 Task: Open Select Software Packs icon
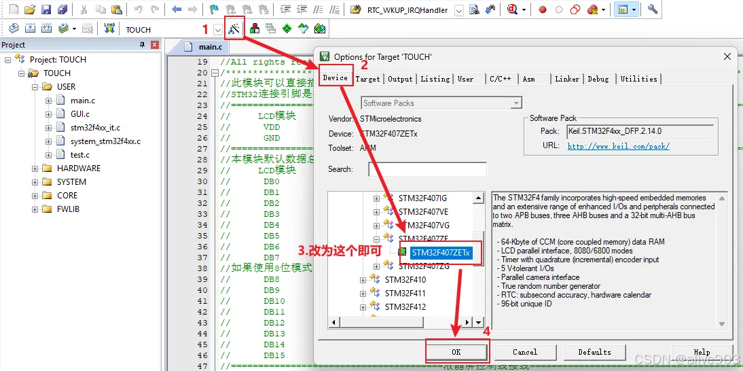304,29
